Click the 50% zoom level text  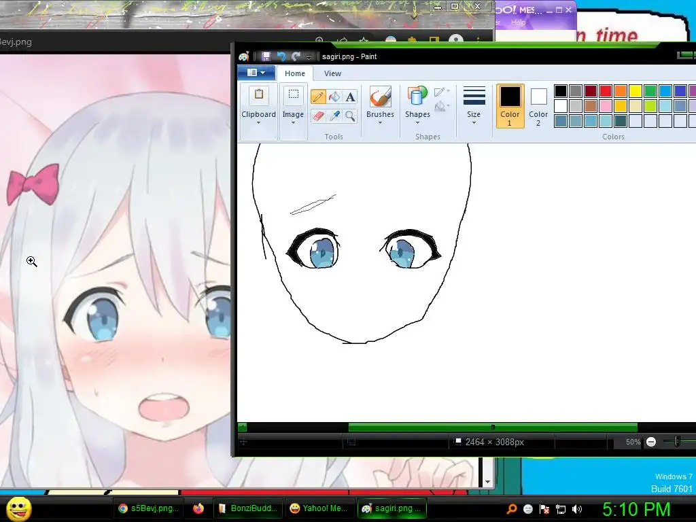coord(633,442)
